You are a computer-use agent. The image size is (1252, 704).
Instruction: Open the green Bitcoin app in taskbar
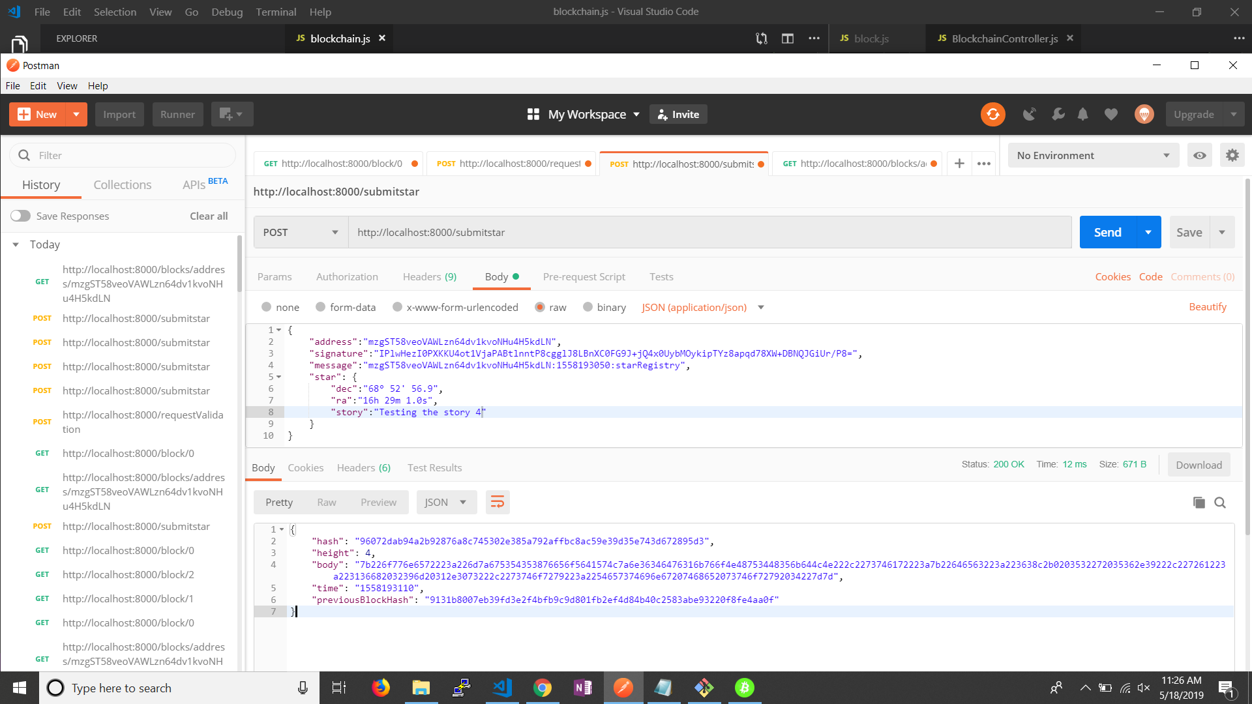(x=744, y=688)
